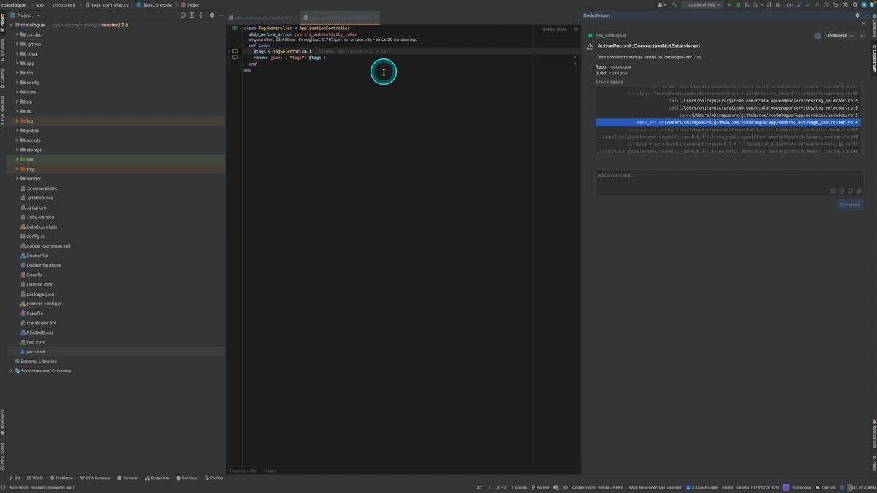Update project with the Git pull arrow
The width and height of the screenshot is (877, 493).
point(799,5)
